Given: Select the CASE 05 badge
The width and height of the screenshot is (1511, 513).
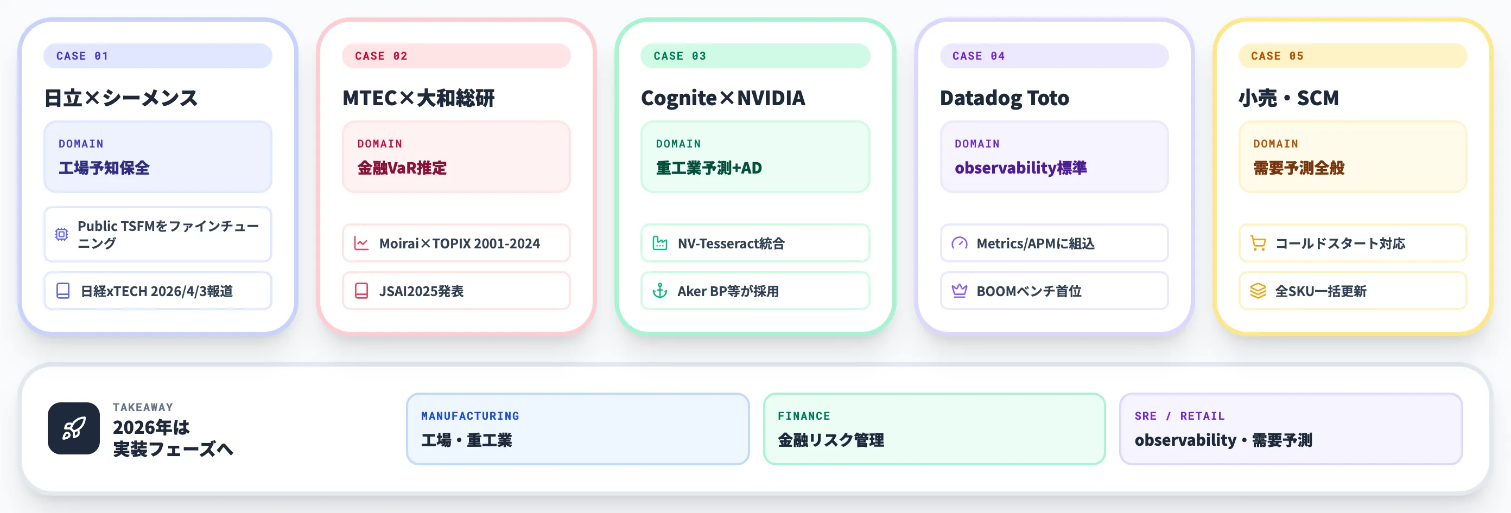Looking at the screenshot, I should 1353,56.
